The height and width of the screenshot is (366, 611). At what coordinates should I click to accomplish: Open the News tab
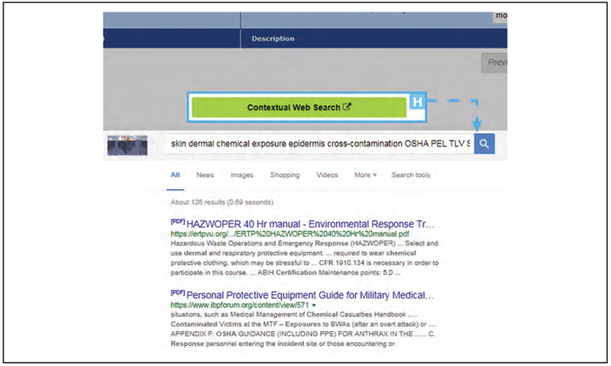(x=205, y=175)
